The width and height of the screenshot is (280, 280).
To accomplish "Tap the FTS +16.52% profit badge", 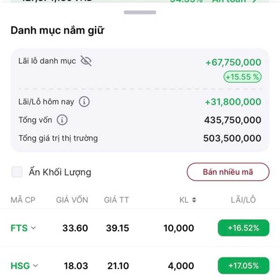I will 244,228.
